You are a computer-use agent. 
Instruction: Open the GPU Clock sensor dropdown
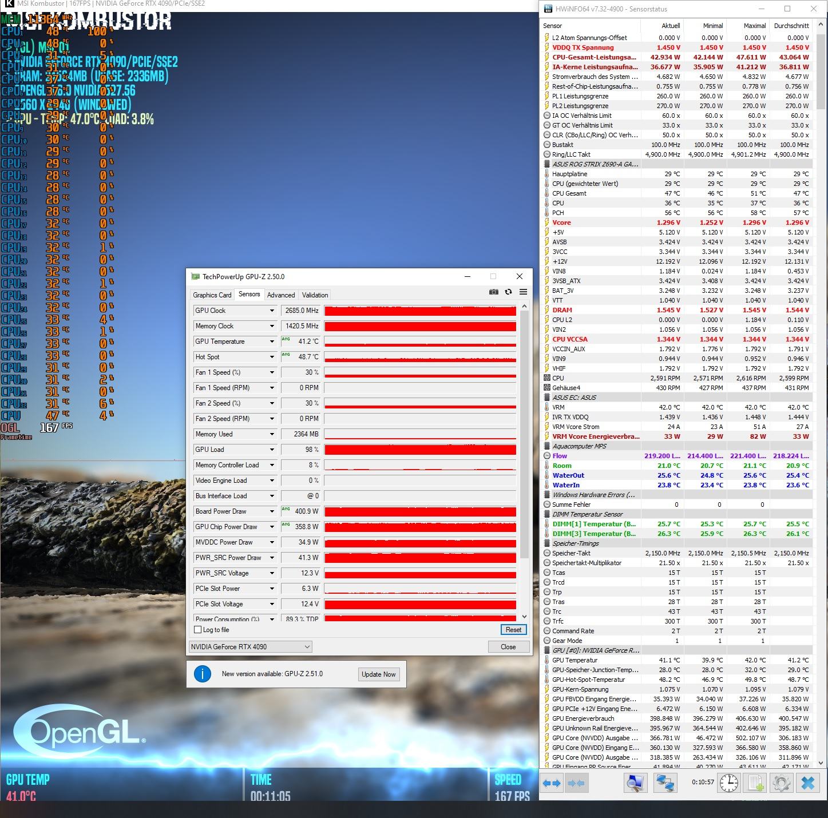(x=272, y=311)
